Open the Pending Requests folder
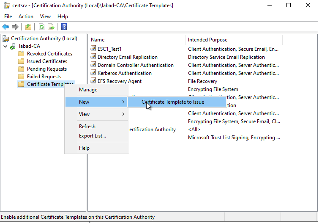This screenshot has height=223, width=319. click(x=46, y=69)
